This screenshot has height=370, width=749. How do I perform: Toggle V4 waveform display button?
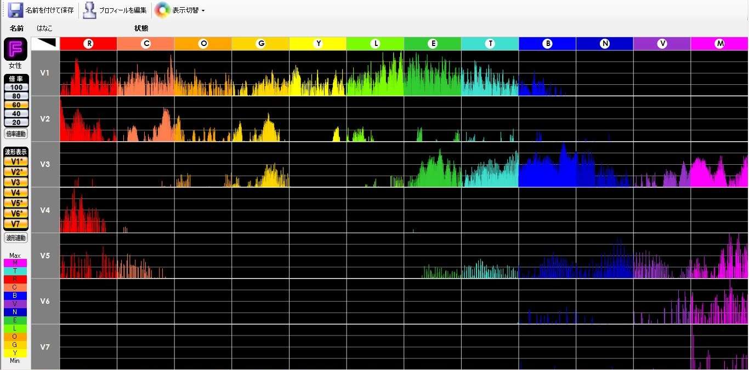point(15,193)
